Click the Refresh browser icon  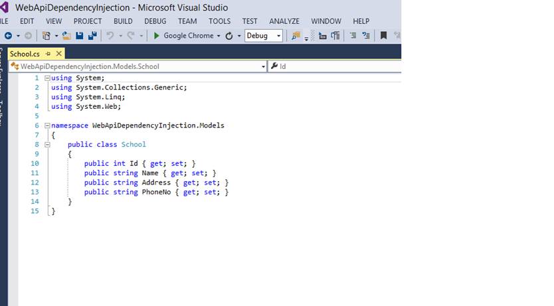[229, 36]
